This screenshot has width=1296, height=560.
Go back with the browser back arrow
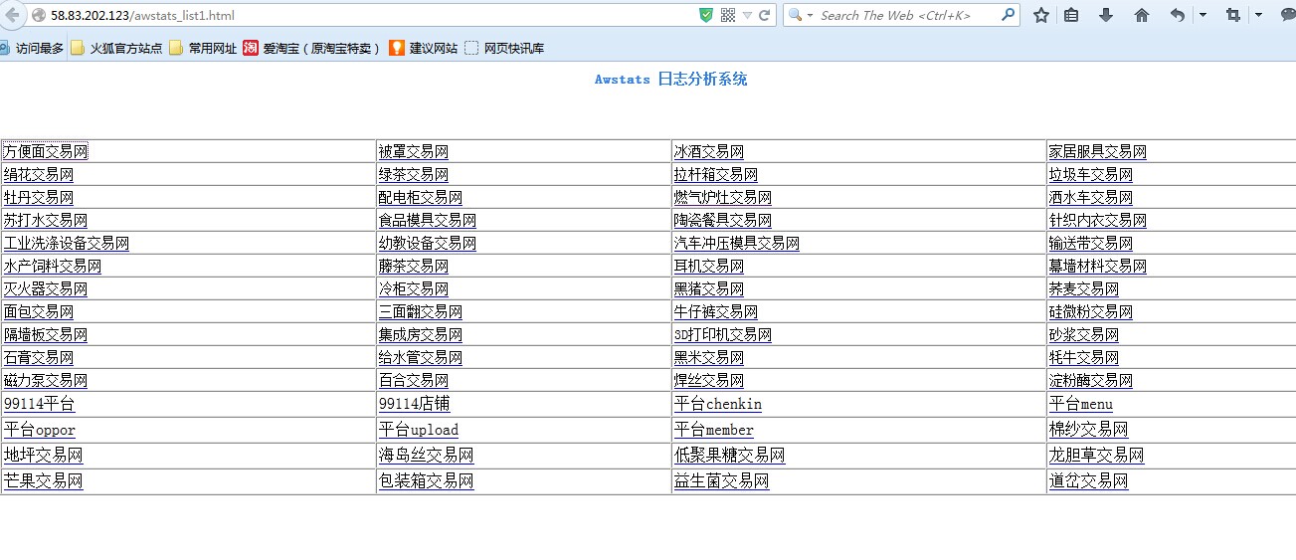point(14,15)
